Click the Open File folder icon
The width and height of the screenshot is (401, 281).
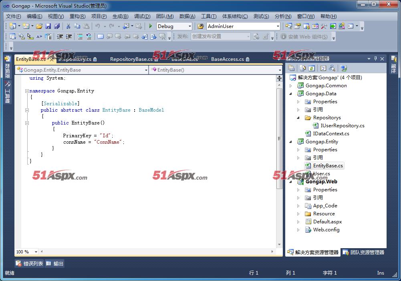pos(39,26)
